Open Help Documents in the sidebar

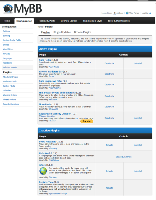click(10, 67)
